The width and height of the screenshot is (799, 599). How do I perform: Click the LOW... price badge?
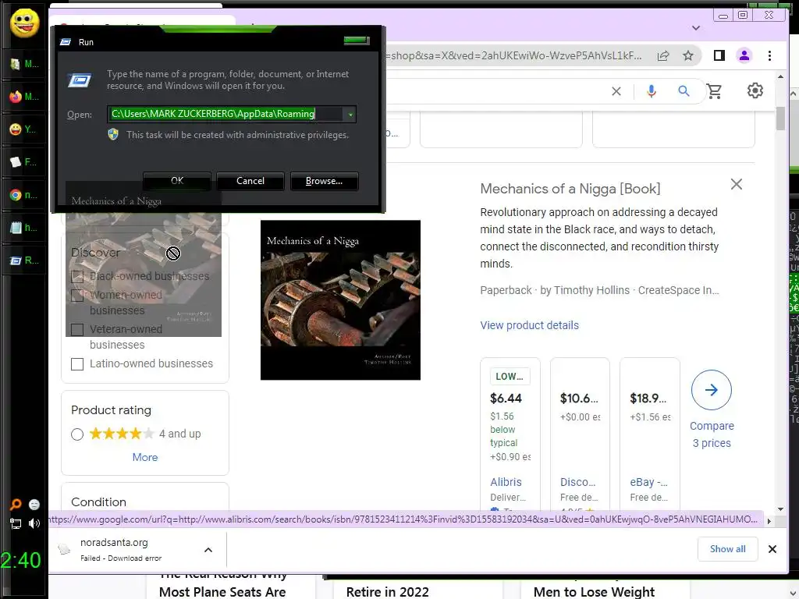510,377
